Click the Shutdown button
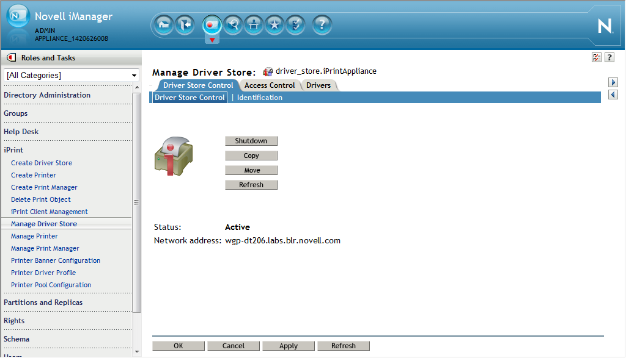The height and width of the screenshot is (358, 626). [x=251, y=141]
